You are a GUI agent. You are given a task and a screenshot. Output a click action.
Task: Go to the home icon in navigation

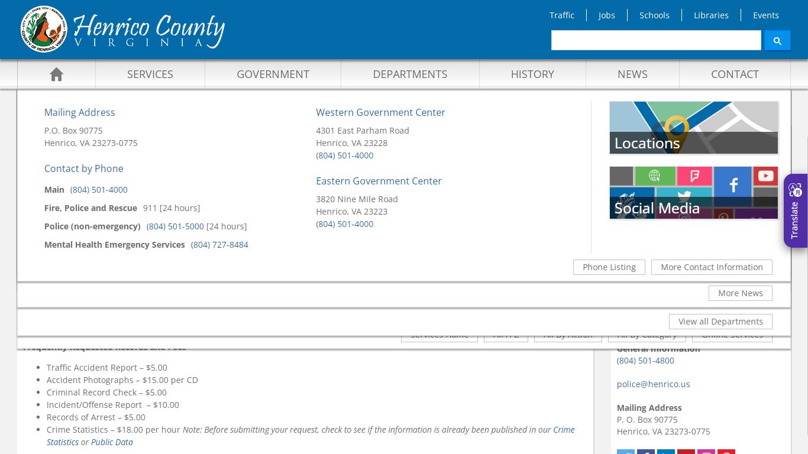(56, 74)
